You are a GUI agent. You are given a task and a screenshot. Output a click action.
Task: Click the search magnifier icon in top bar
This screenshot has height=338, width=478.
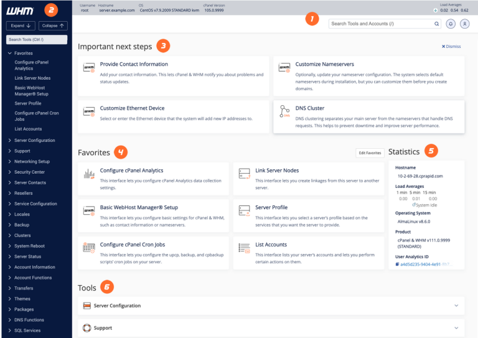[436, 24]
